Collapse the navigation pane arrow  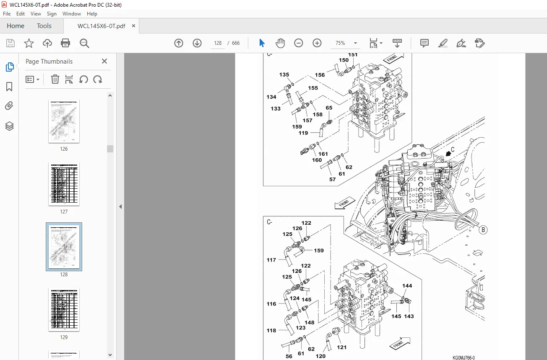coord(120,206)
